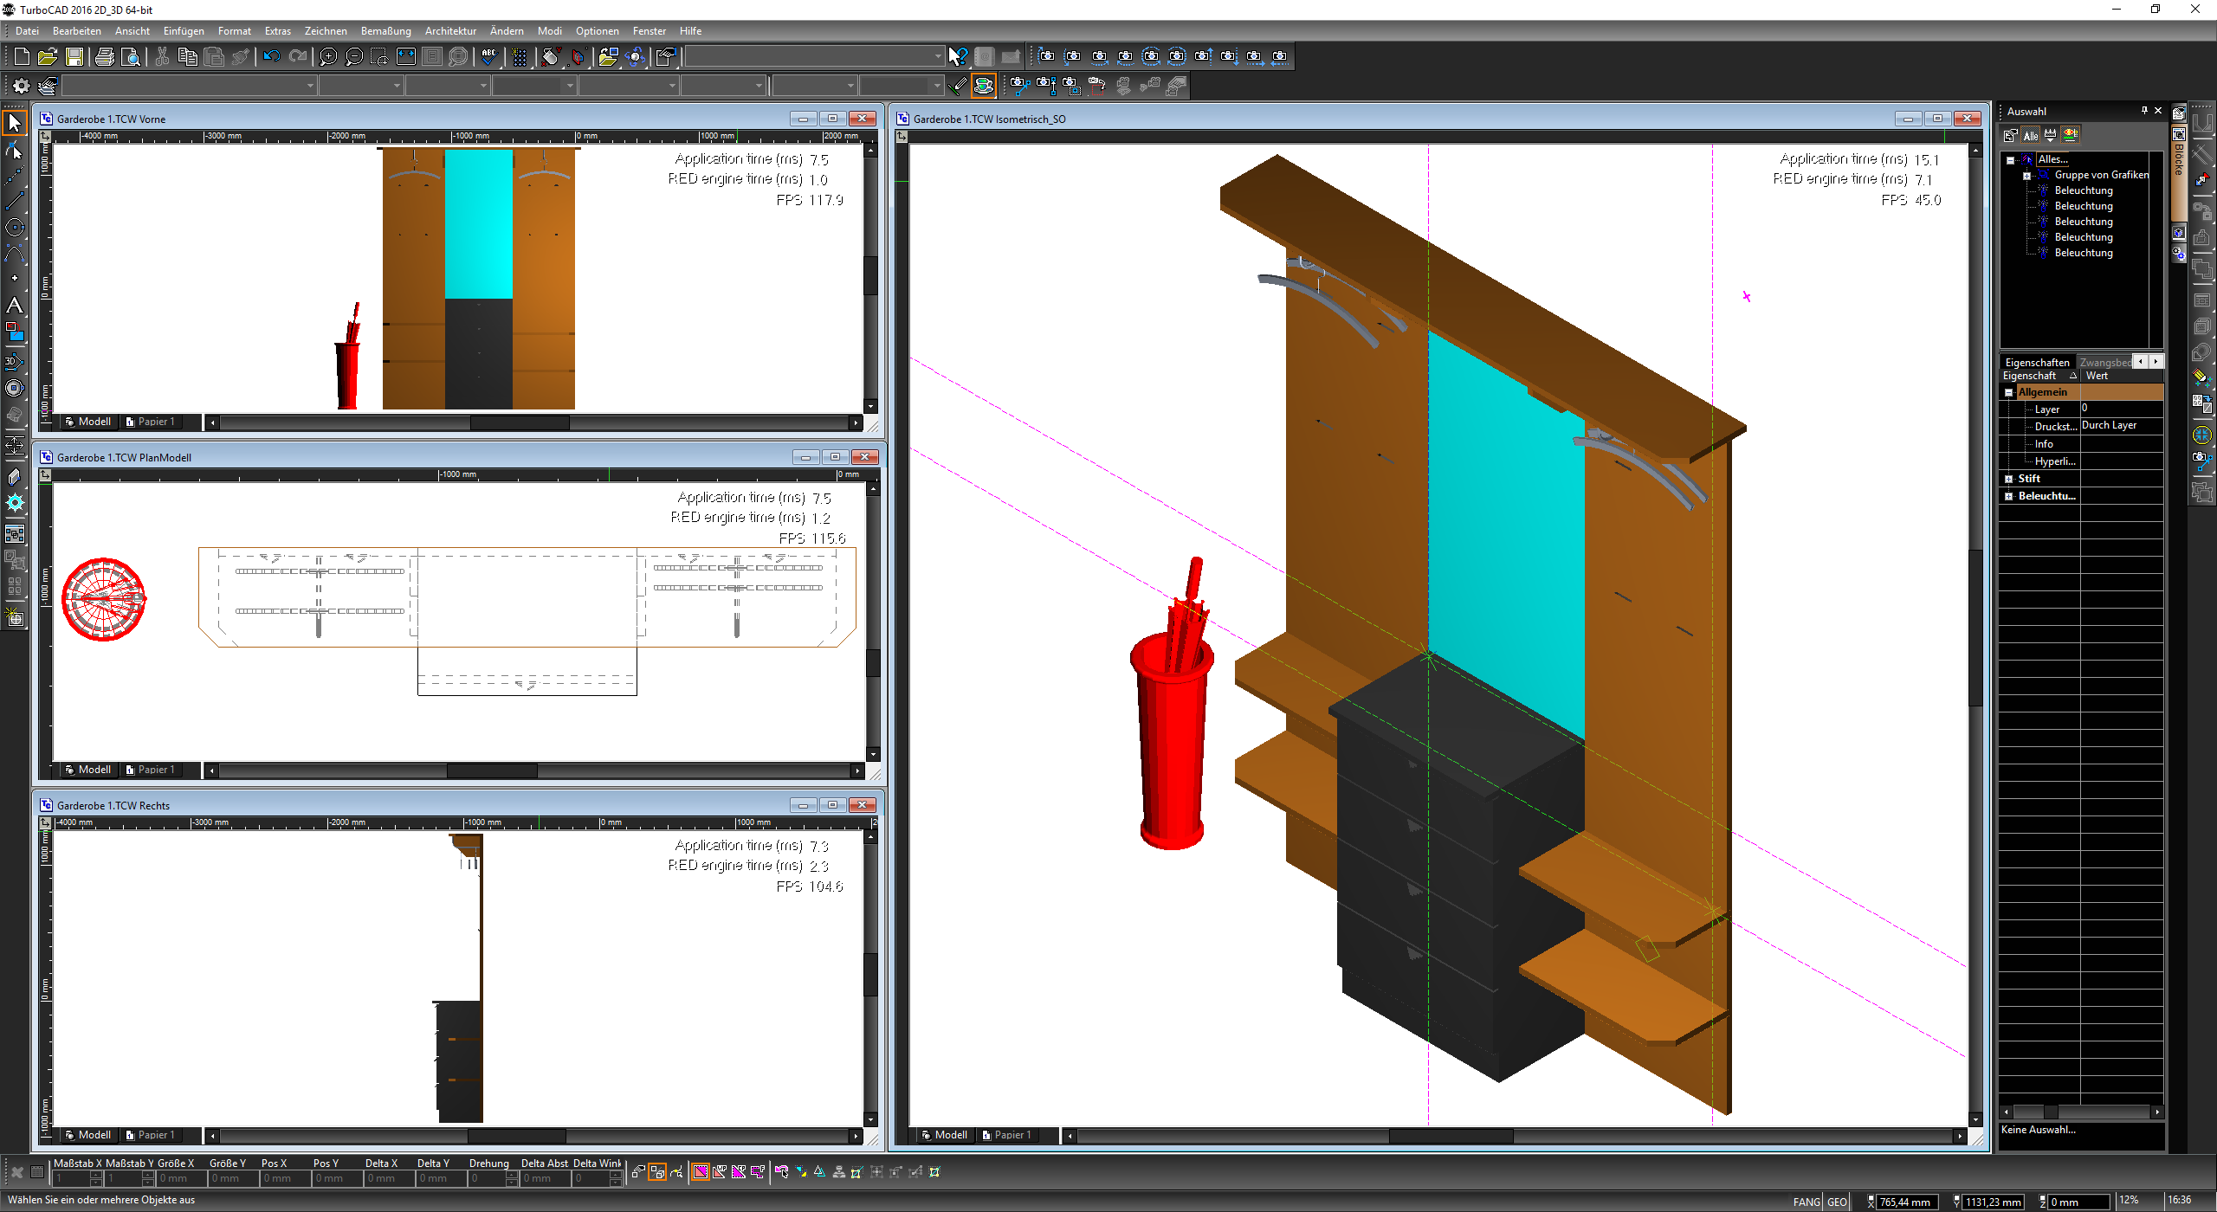The width and height of the screenshot is (2217, 1212).
Task: Click the Save icon in the toolbar
Action: (x=75, y=56)
